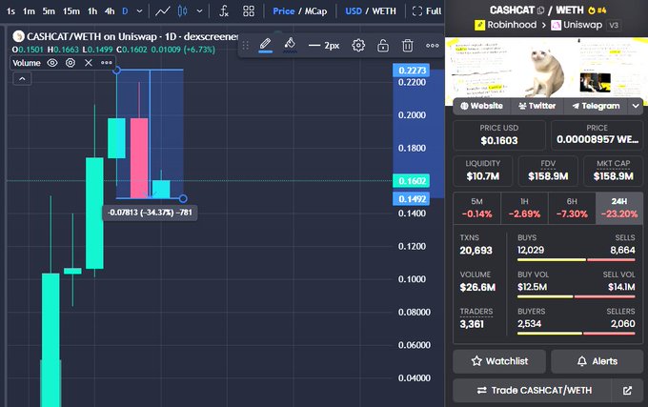Click the TXNS 20,693 value
Image resolution: width=648 pixels, height=407 pixels.
coord(476,251)
